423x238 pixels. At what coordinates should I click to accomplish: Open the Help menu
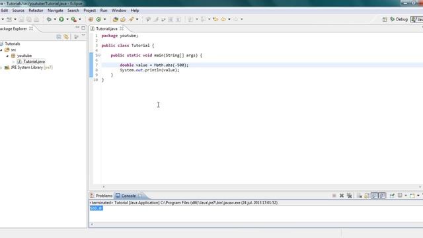click(135, 11)
